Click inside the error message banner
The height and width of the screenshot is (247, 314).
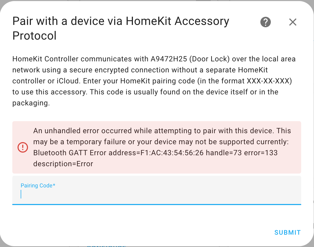click(157, 147)
